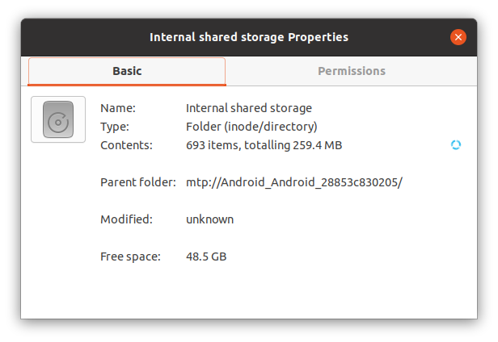Click the "Parent folder:" label
This screenshot has height=342, width=498.
point(138,182)
